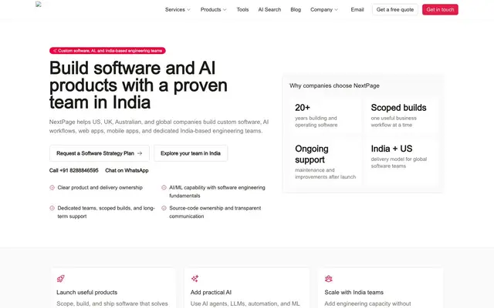Click the sparkle icon above Add practical AI
This screenshot has width=494, height=308.
(195, 279)
